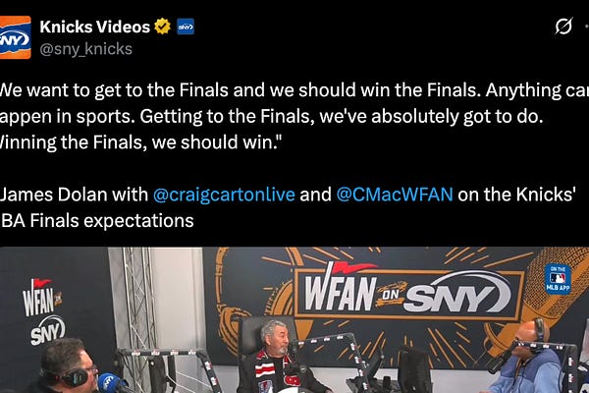589x393 pixels.
Task: Visit @craigcartonlive mention link
Action: (x=224, y=195)
